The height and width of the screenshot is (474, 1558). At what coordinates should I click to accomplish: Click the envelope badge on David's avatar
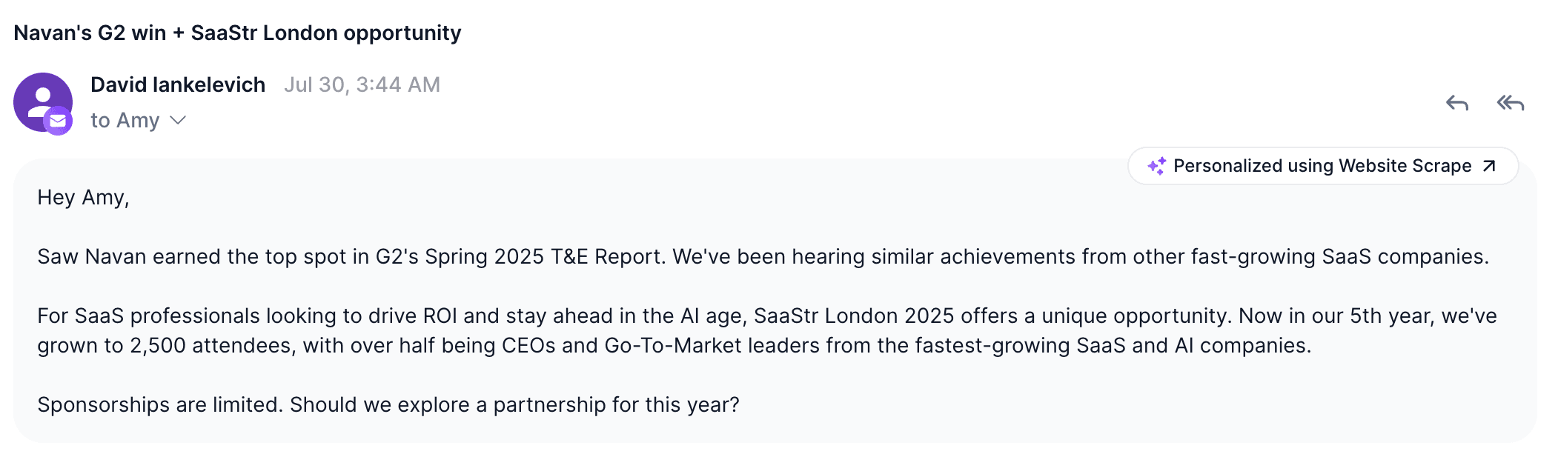[56, 121]
